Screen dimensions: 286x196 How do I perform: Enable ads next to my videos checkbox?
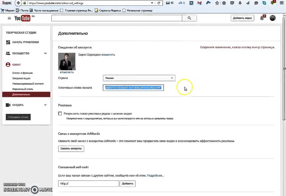60,114
